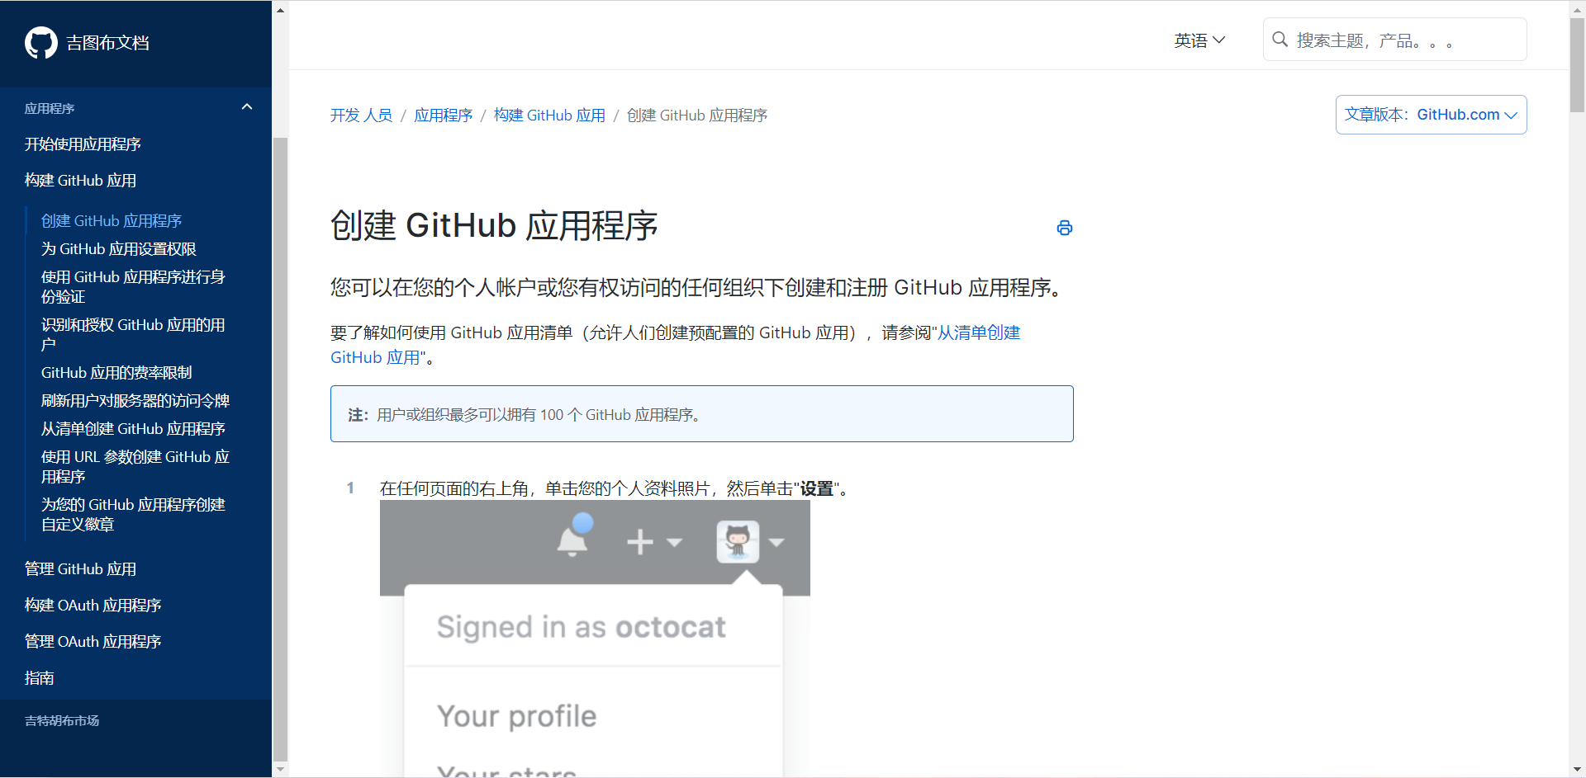Open 吉特胡布市场 sidebar category
The width and height of the screenshot is (1586, 778).
(62, 721)
